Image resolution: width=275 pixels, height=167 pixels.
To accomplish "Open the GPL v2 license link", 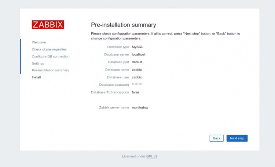I will pos(152,156).
